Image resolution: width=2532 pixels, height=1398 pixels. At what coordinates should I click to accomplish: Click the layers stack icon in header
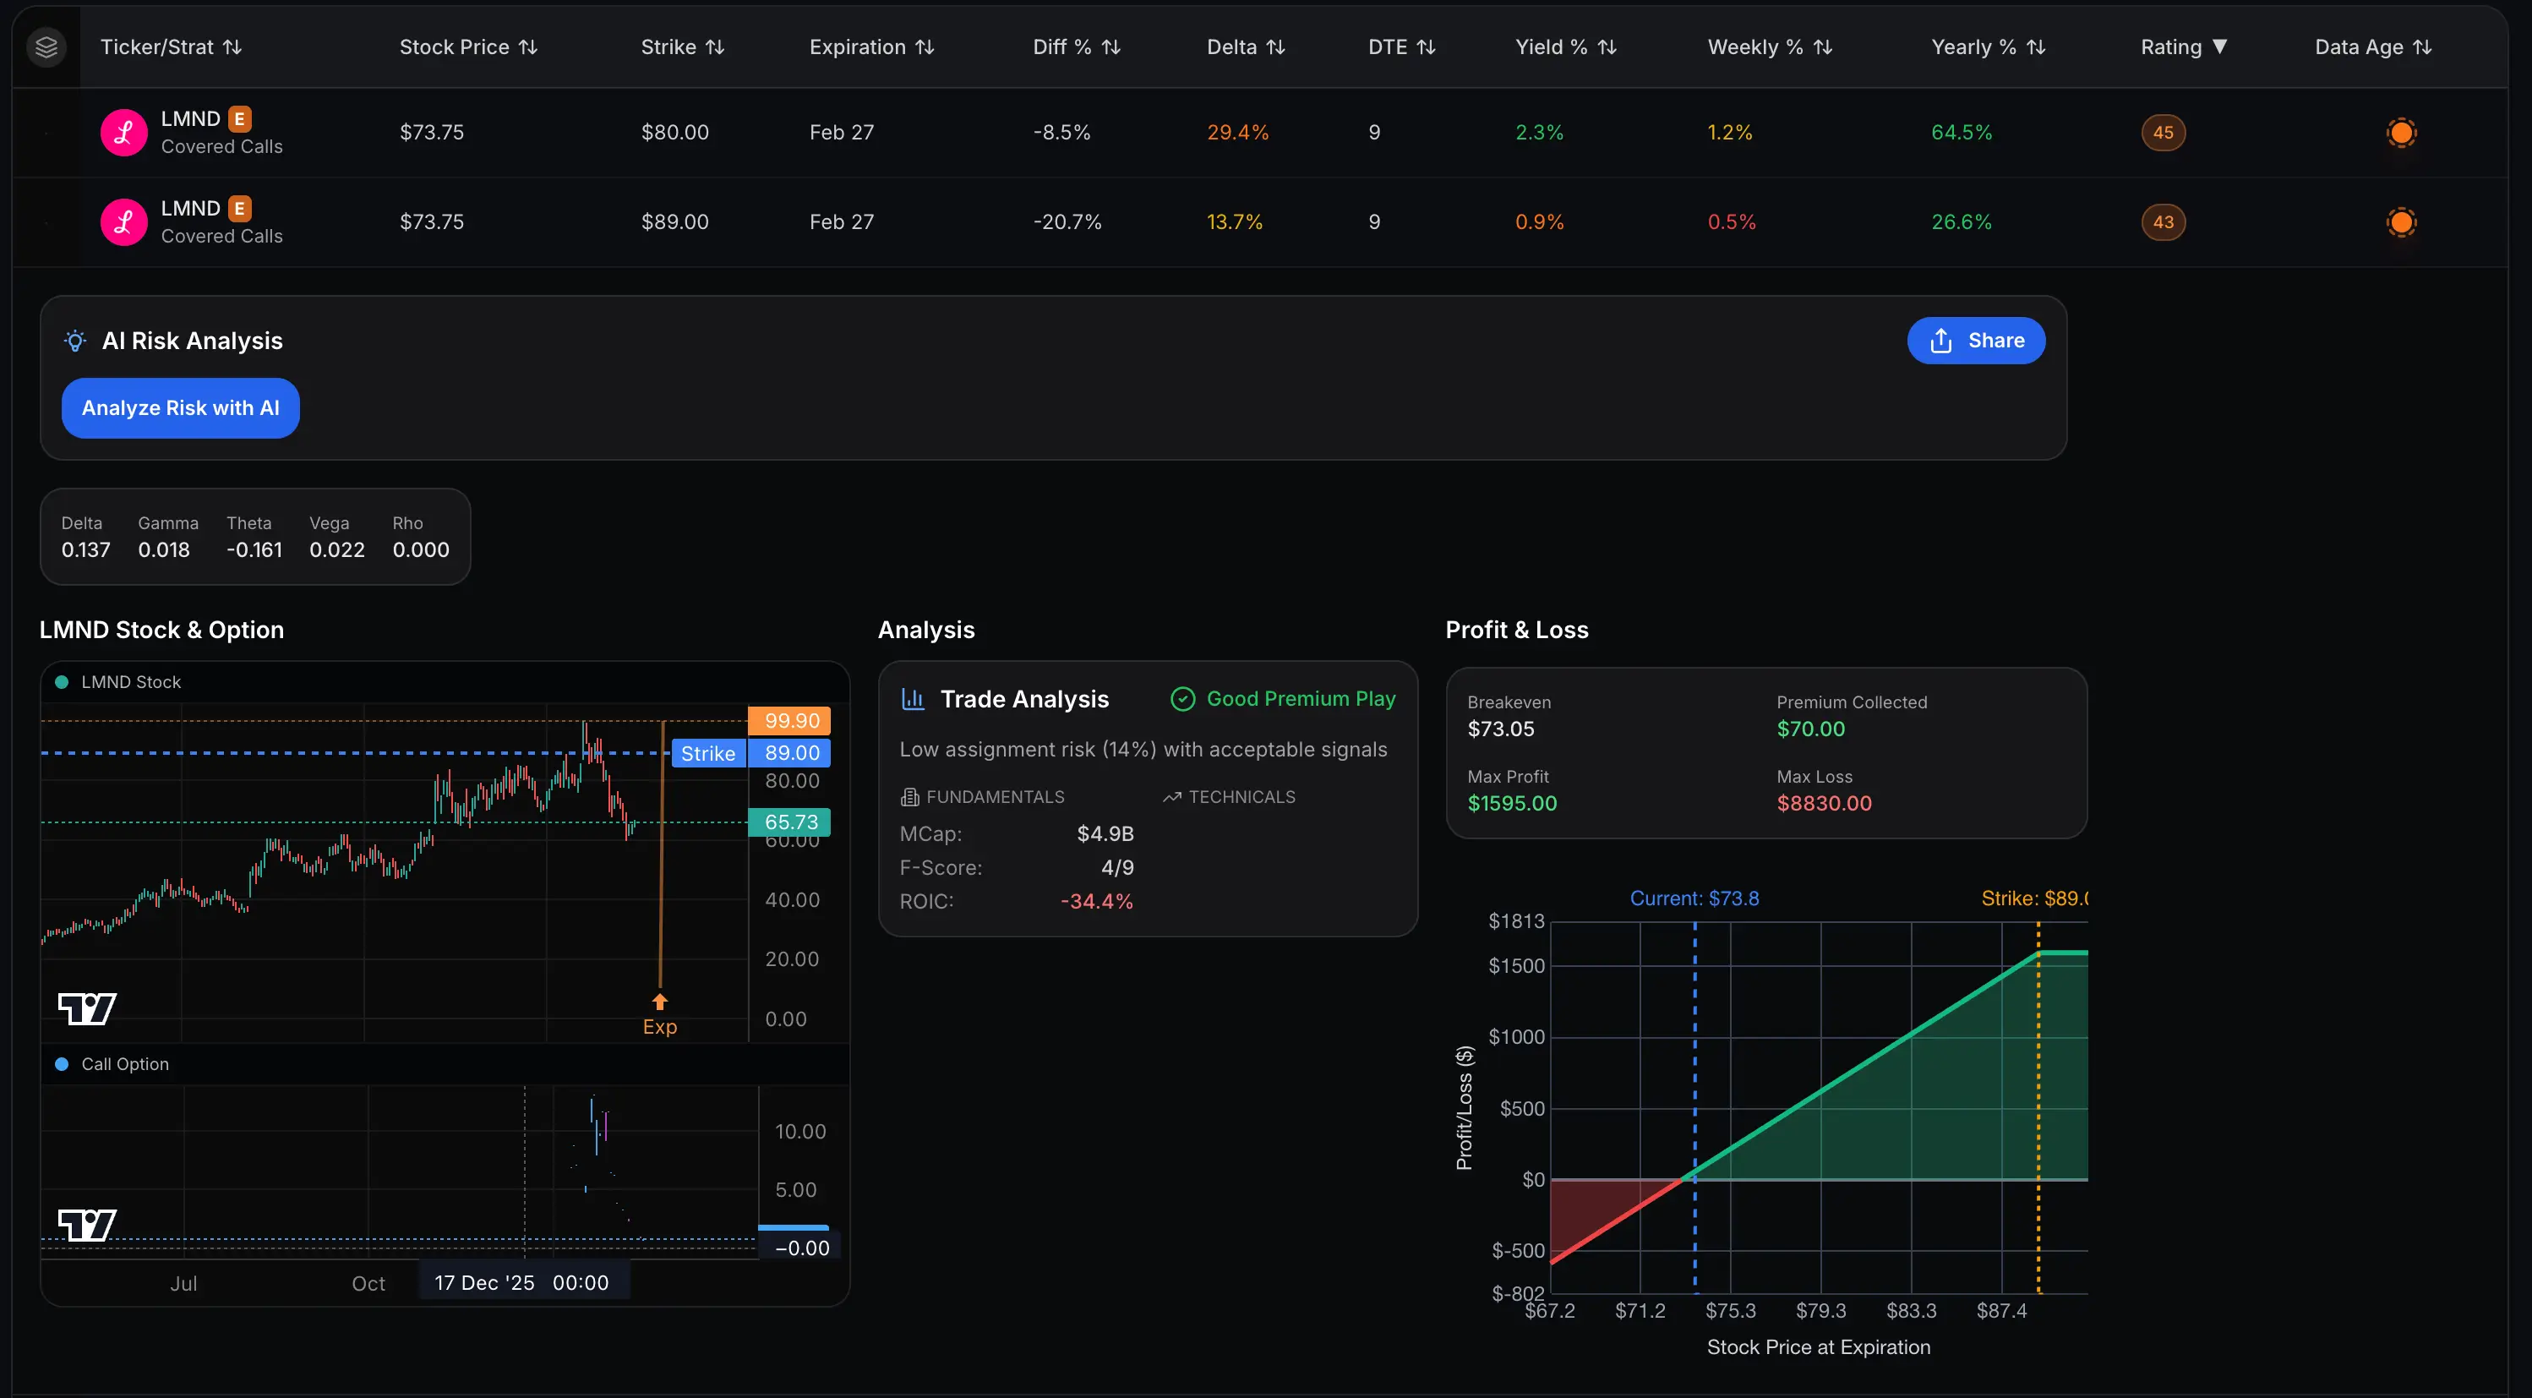click(x=46, y=47)
